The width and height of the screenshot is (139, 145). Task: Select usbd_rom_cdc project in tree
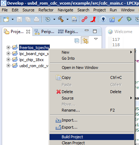click(x=34, y=66)
